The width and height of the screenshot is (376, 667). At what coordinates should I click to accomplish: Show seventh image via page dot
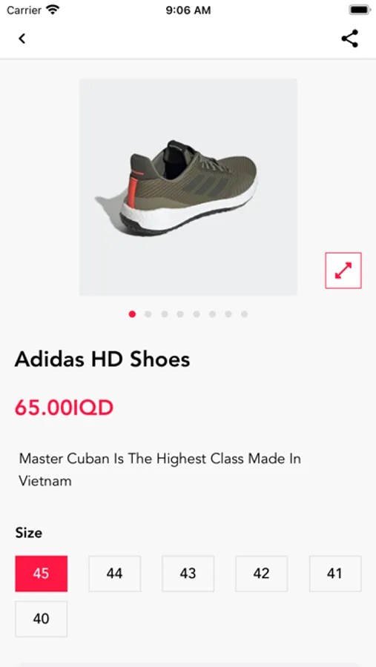(x=228, y=314)
